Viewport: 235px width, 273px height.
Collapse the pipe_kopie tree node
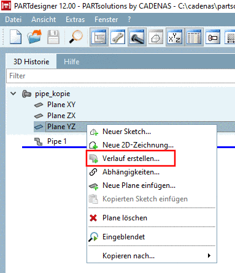point(13,94)
